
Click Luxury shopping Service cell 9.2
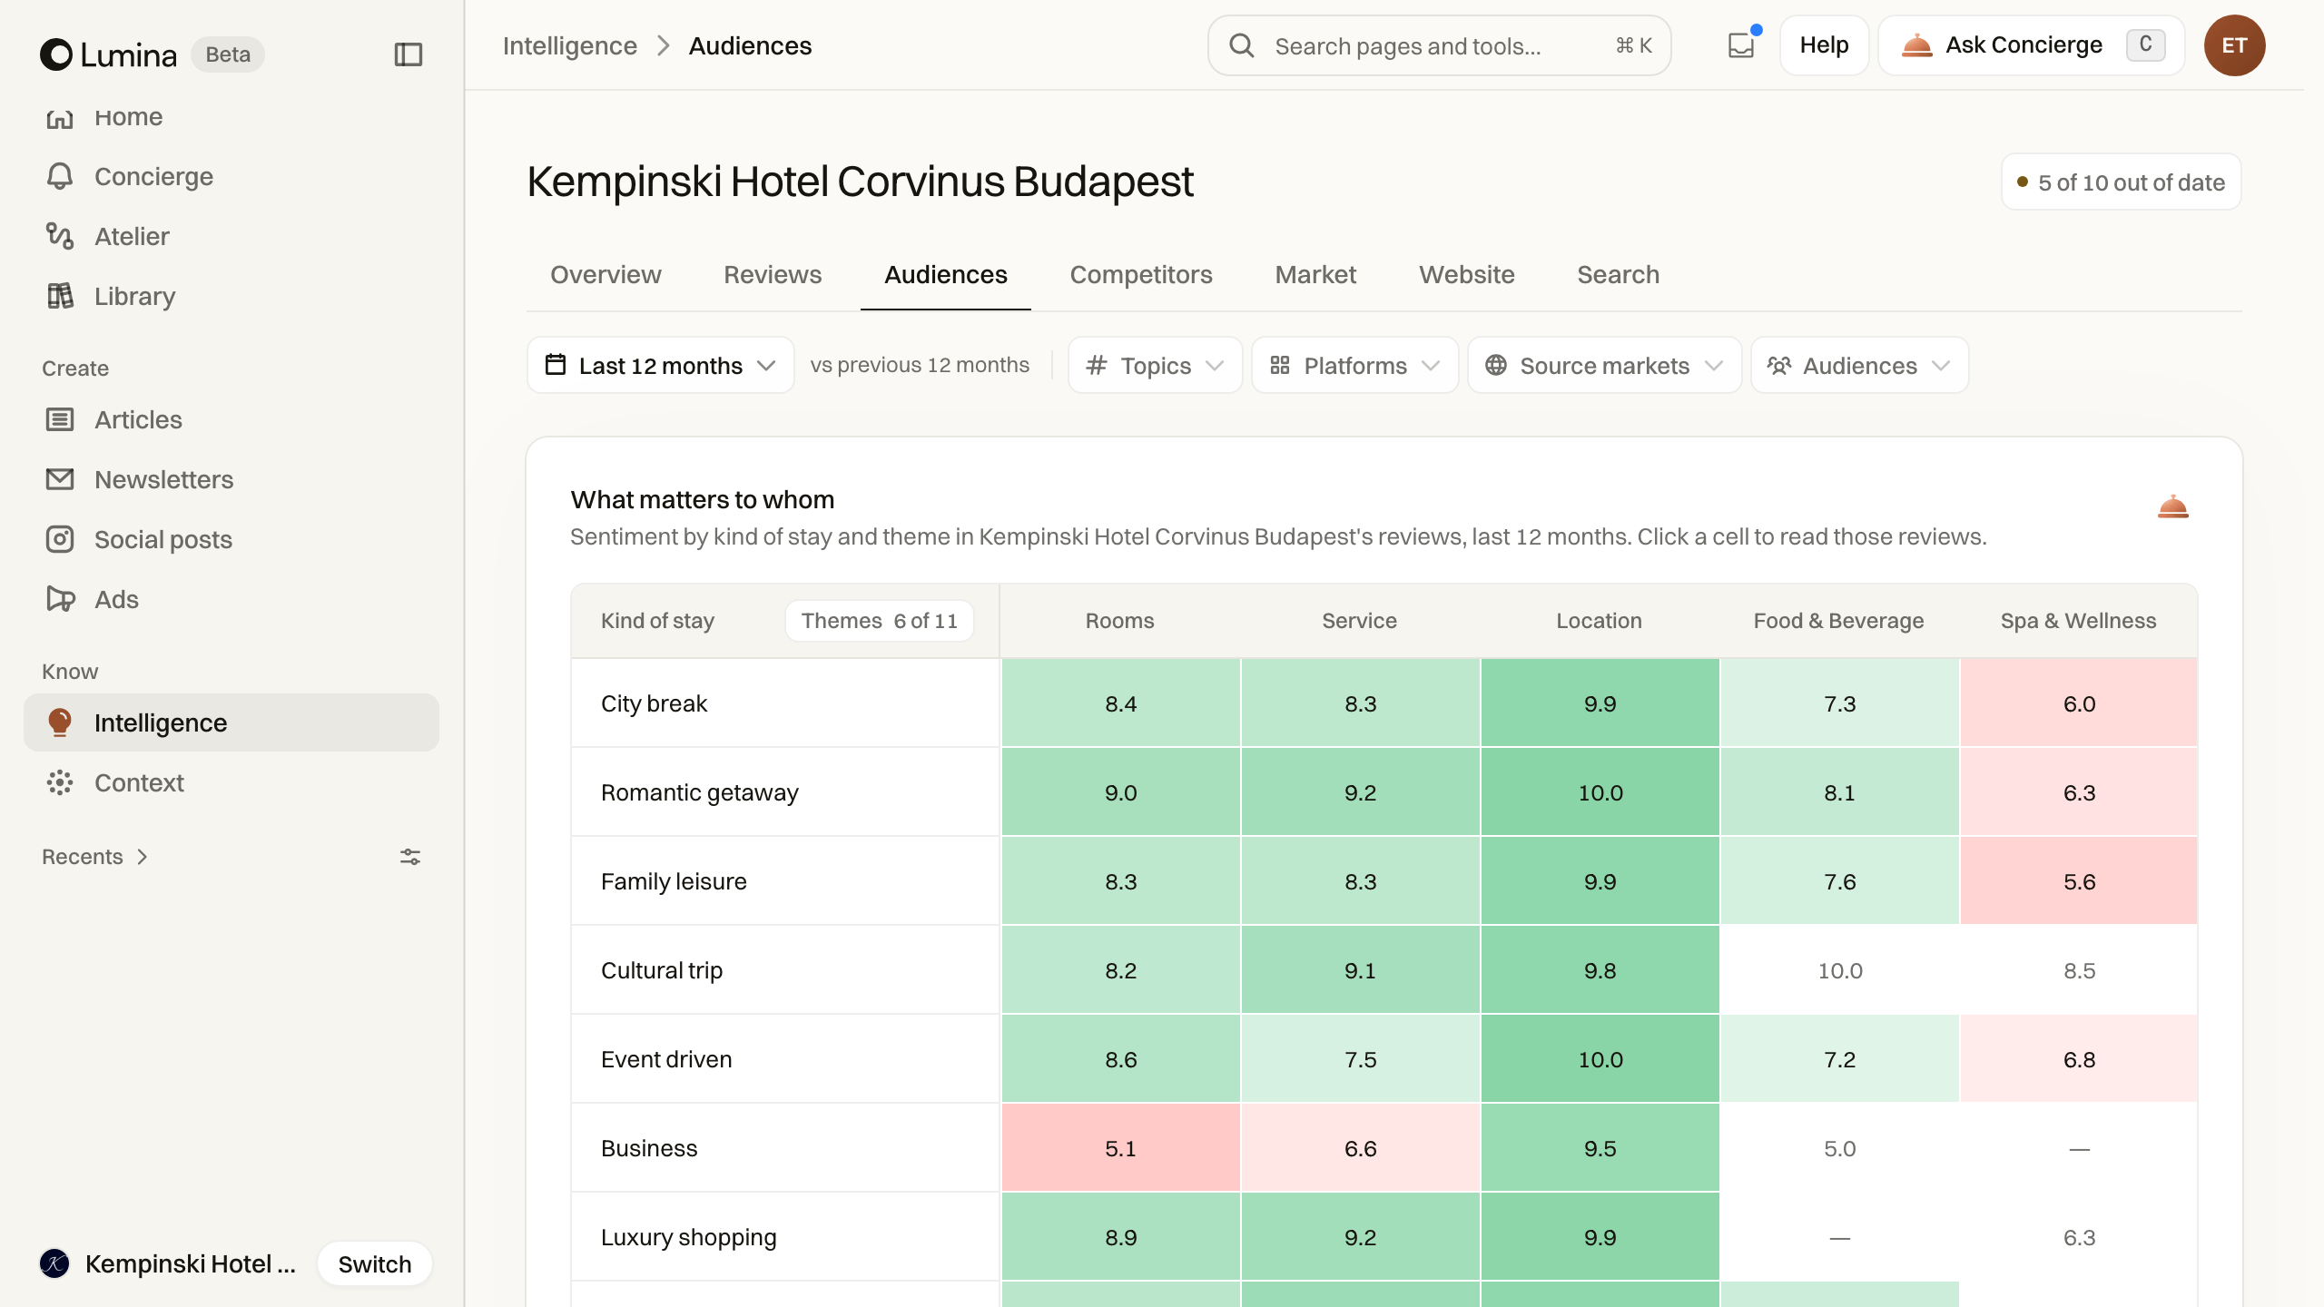tap(1360, 1237)
